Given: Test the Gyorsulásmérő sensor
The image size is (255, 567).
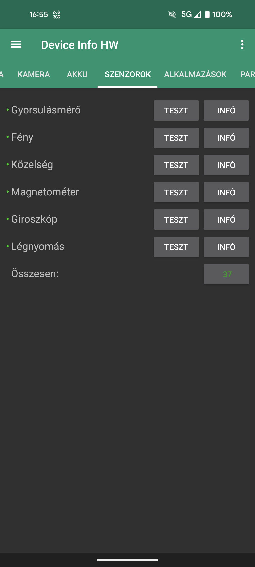Looking at the screenshot, I should (x=176, y=110).
